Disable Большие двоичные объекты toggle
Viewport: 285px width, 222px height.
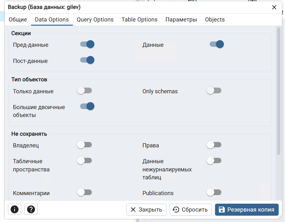click(x=87, y=106)
